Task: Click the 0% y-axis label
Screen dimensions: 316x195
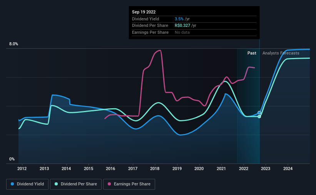Action: click(x=12, y=159)
